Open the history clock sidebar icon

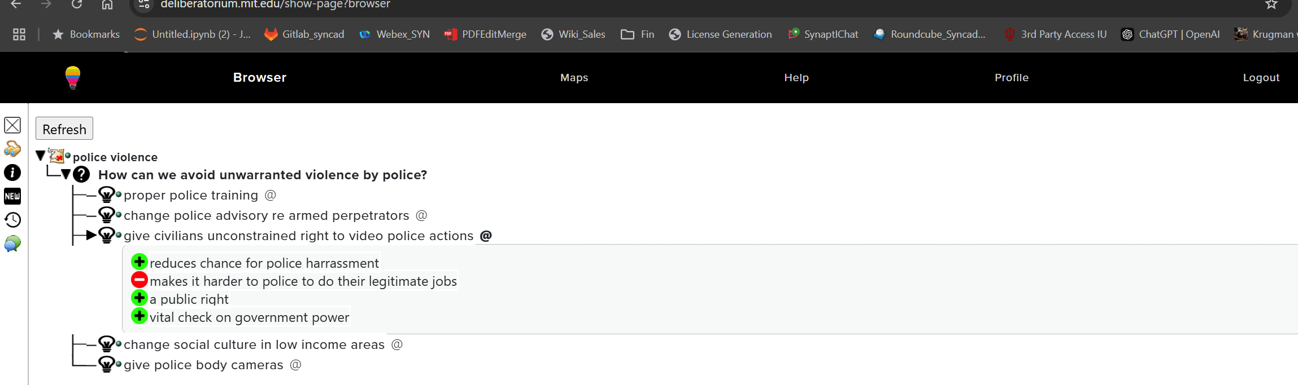[x=12, y=220]
